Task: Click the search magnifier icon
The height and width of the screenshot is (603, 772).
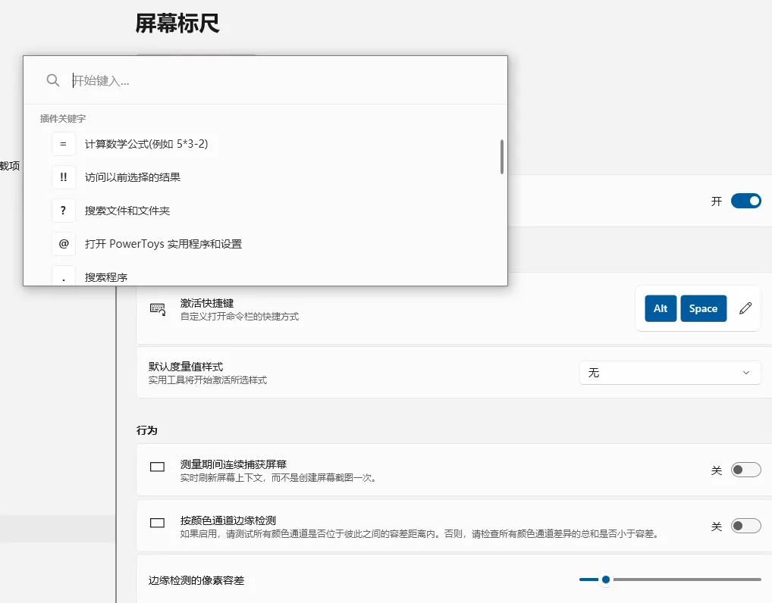Action: pos(52,80)
